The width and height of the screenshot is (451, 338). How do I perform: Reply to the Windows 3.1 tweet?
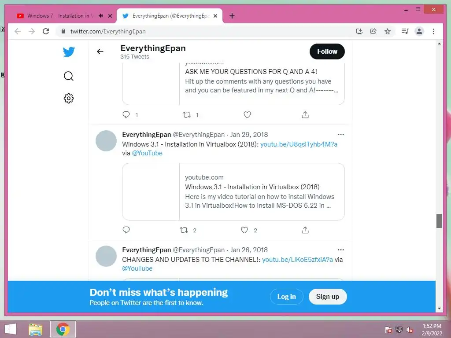pyautogui.click(x=126, y=230)
